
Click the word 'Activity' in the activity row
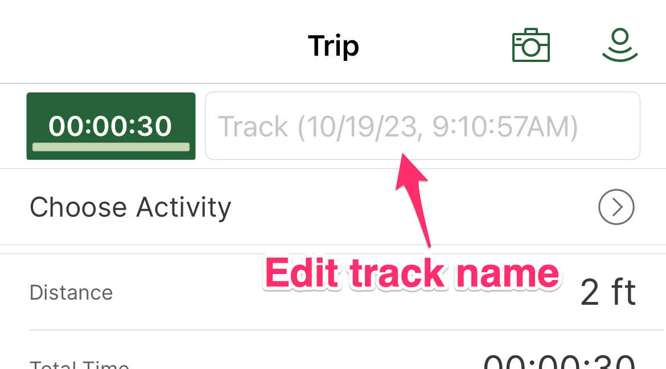click(183, 208)
